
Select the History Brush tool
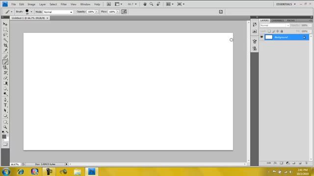click(5, 73)
